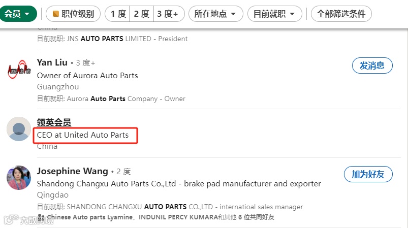The width and height of the screenshot is (408, 228).
Task: Open Yan Liu's profile name link
Action: coord(52,62)
